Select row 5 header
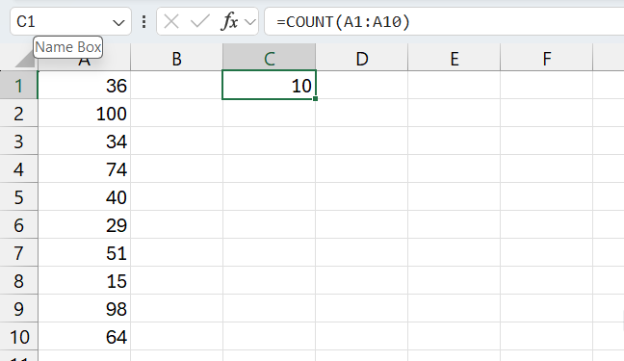This screenshot has height=361, width=624. (18, 197)
